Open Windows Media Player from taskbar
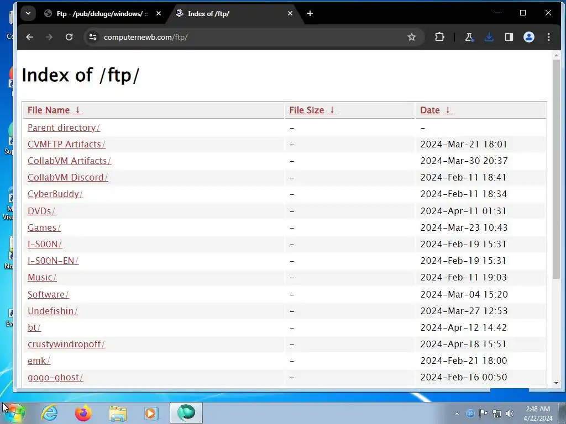Viewport: 566px width, 424px height. (151, 413)
